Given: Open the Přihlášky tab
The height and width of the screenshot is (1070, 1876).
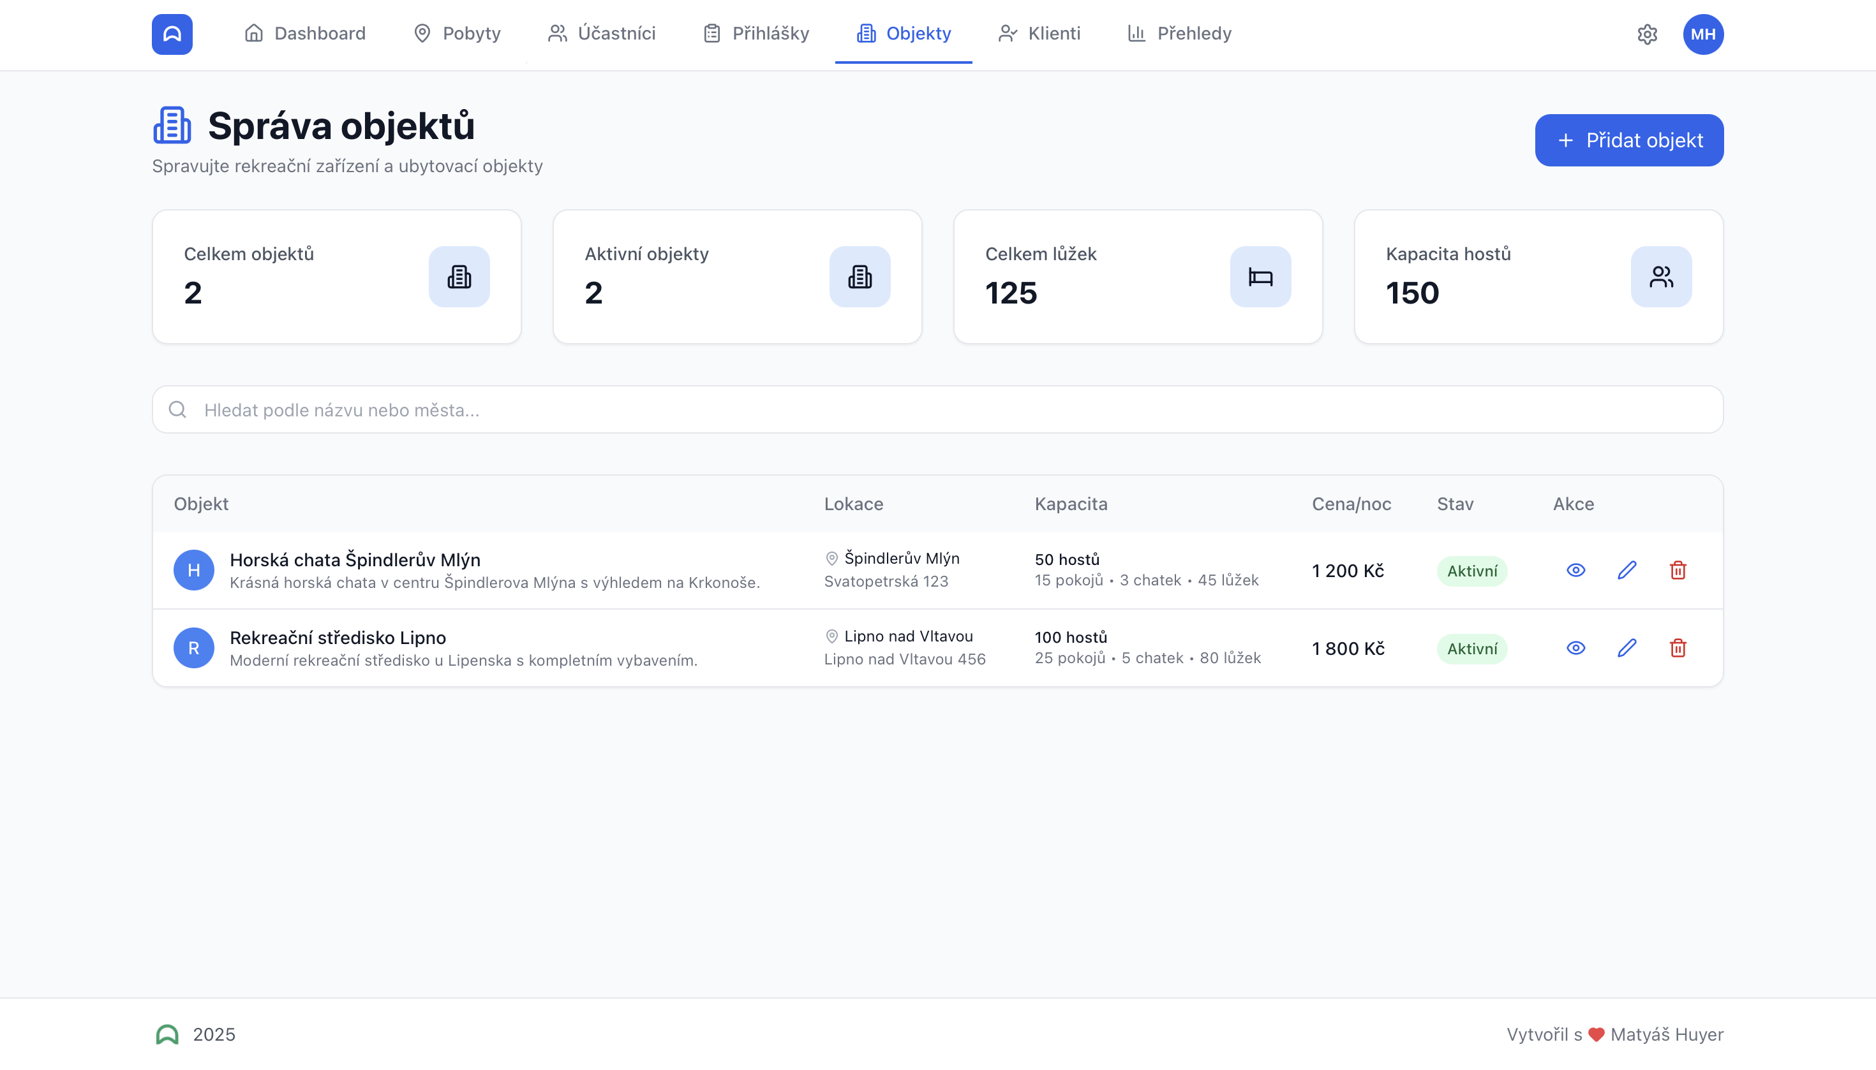Looking at the screenshot, I should pyautogui.click(x=756, y=34).
